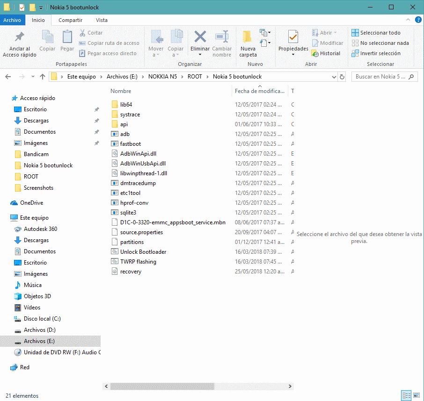Click the Pegar paste icon
Screen dimensions: 424x401
coord(67,37)
